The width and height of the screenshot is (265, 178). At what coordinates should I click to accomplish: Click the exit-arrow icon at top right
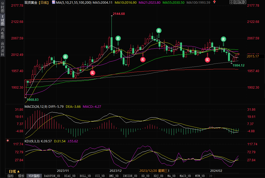pos(245,2)
